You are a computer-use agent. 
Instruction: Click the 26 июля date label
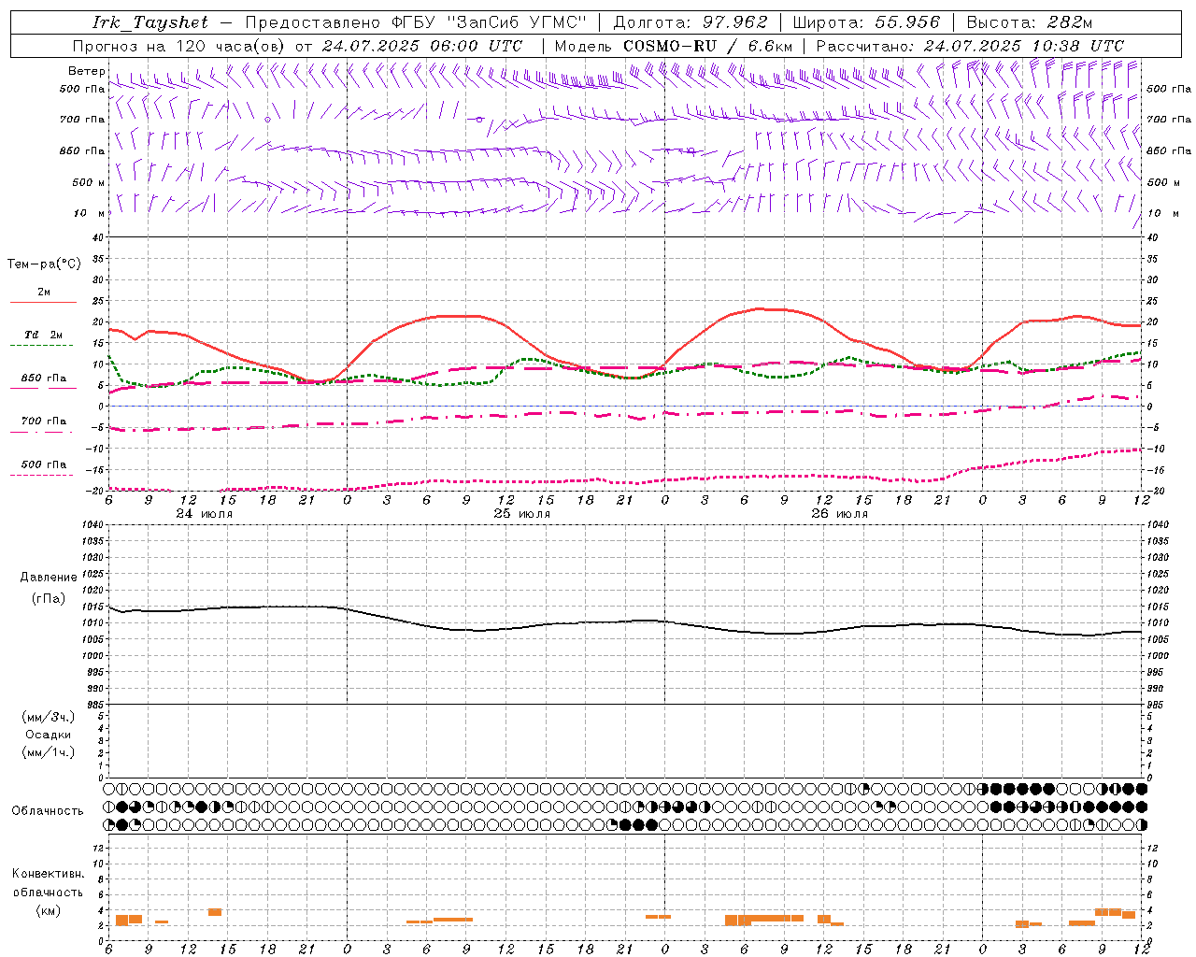pos(839,514)
